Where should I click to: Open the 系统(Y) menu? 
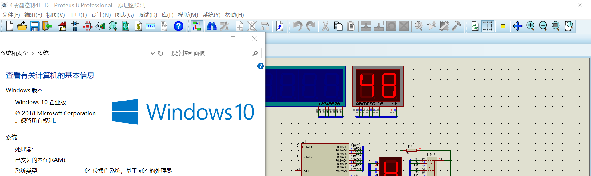[211, 15]
